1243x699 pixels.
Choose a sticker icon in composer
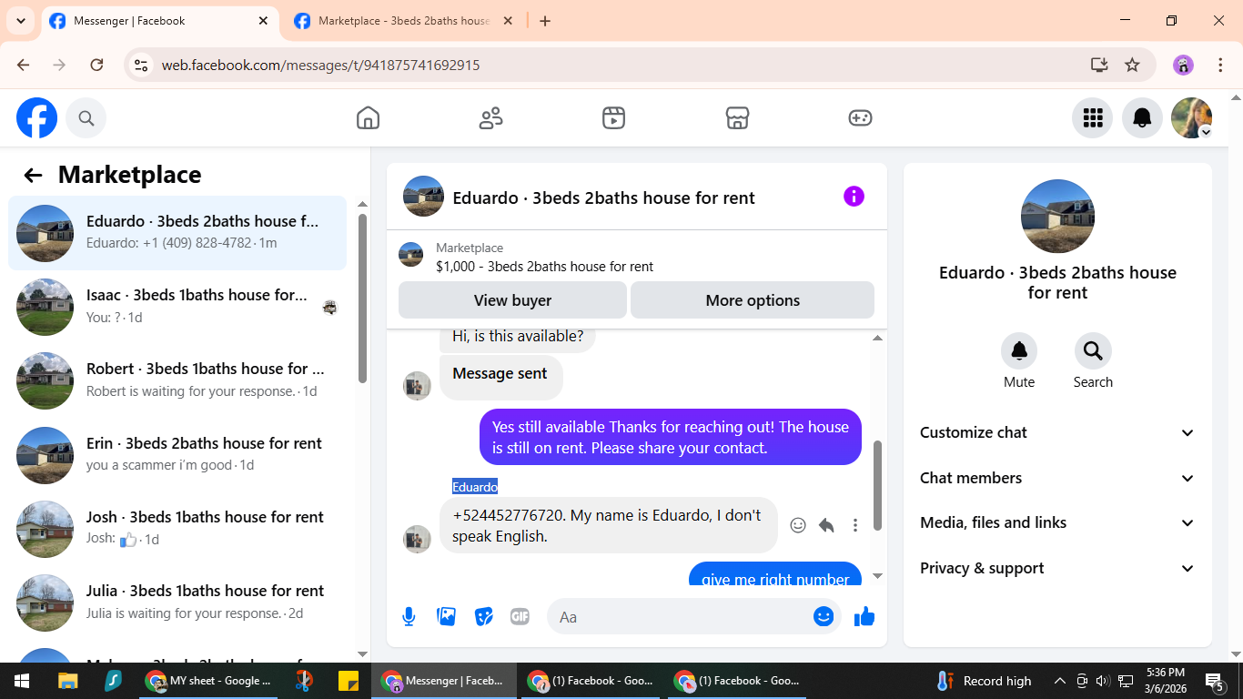coord(483,617)
